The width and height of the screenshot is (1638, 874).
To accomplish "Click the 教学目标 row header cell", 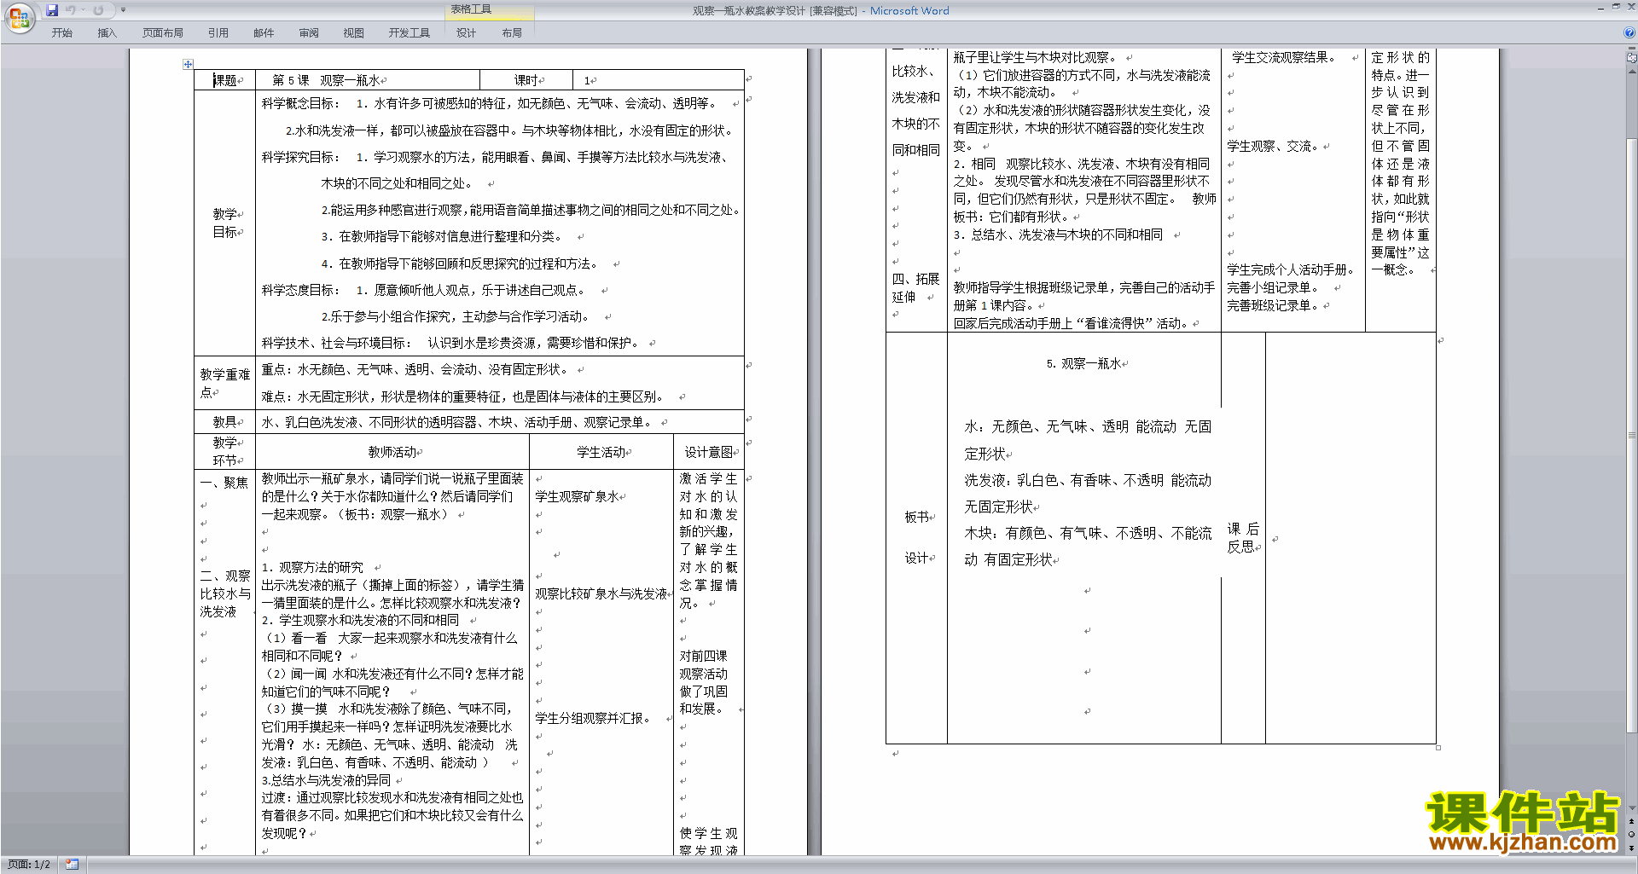I will (x=225, y=223).
